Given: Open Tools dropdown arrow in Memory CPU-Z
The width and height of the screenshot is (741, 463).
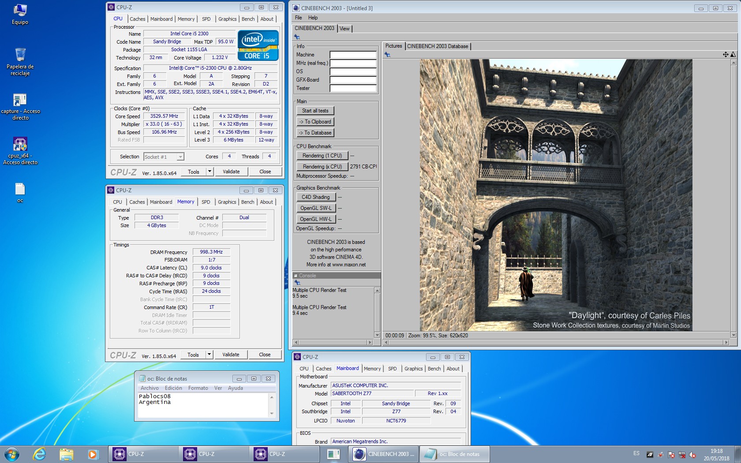Looking at the screenshot, I should pos(210,355).
